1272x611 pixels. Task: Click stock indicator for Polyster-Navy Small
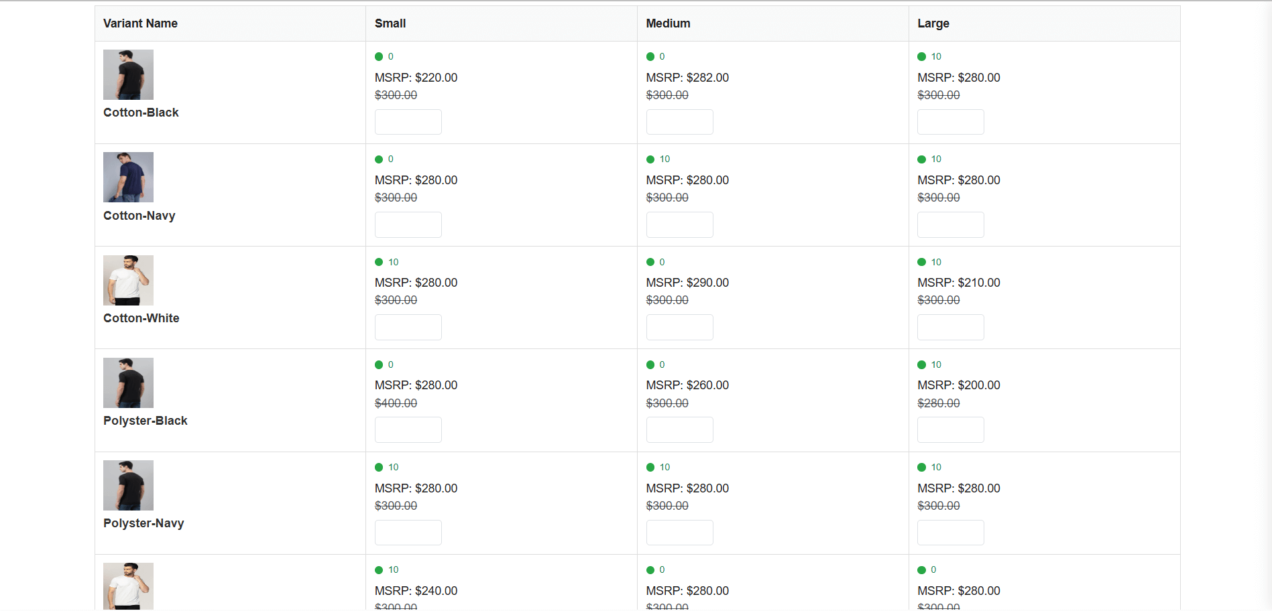[379, 468]
